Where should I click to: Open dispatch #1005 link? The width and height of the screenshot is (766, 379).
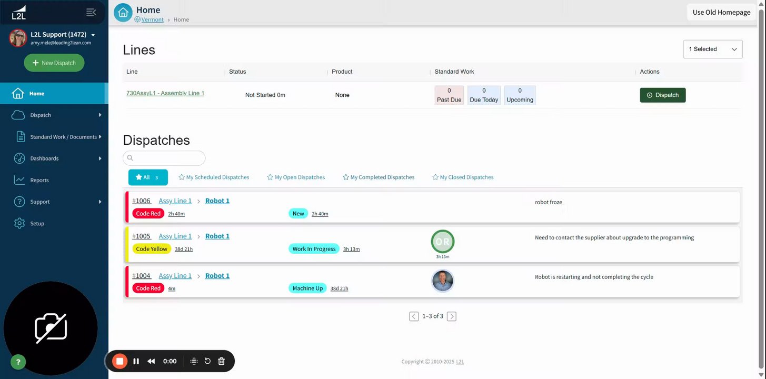[x=142, y=236]
